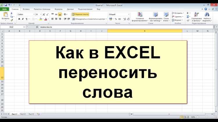Click the Accounting number format icon

pyautogui.click(x=110, y=19)
